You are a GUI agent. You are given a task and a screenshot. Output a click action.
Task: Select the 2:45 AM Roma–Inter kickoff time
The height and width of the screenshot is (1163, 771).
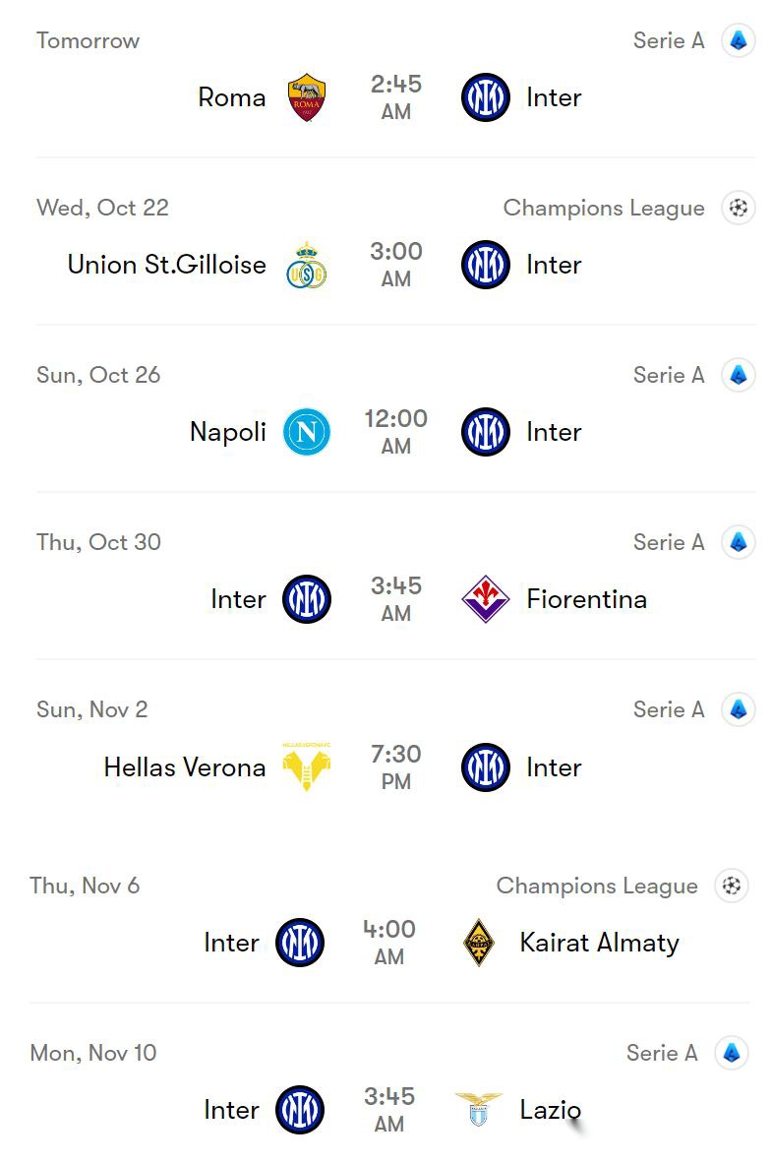(x=396, y=97)
